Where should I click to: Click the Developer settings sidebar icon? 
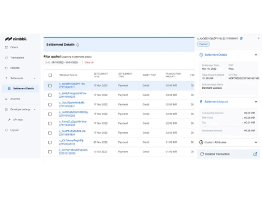(6, 109)
